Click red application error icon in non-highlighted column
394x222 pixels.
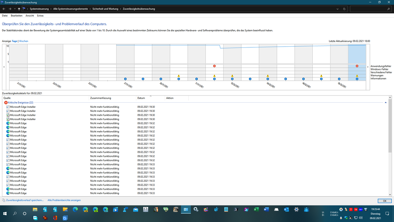click(x=214, y=66)
